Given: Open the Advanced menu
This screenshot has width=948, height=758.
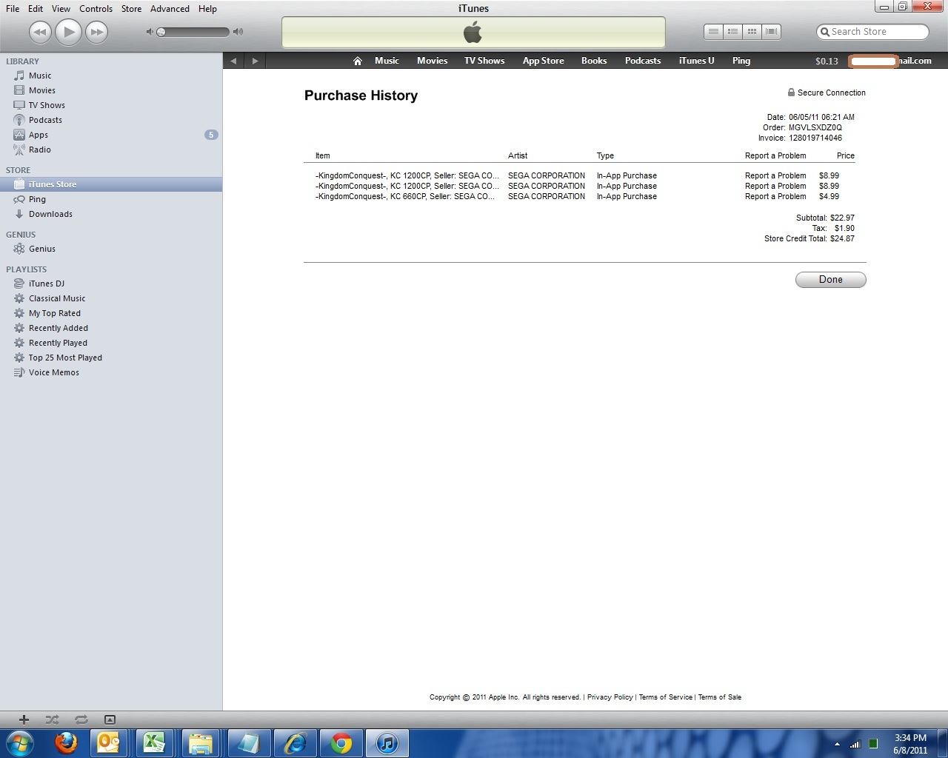Looking at the screenshot, I should click(170, 9).
